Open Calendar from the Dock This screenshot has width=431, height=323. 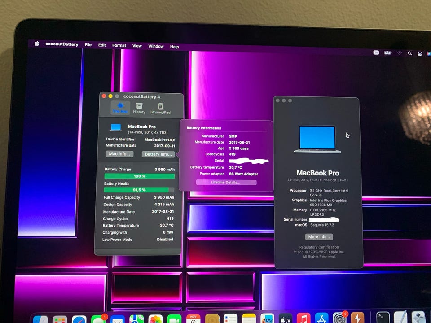tap(193, 319)
